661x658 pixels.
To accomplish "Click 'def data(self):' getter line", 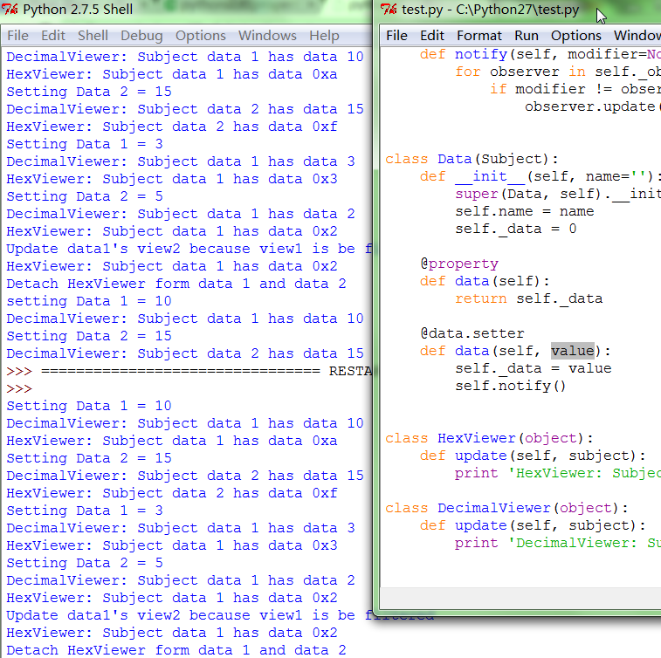I will pyautogui.click(x=485, y=281).
